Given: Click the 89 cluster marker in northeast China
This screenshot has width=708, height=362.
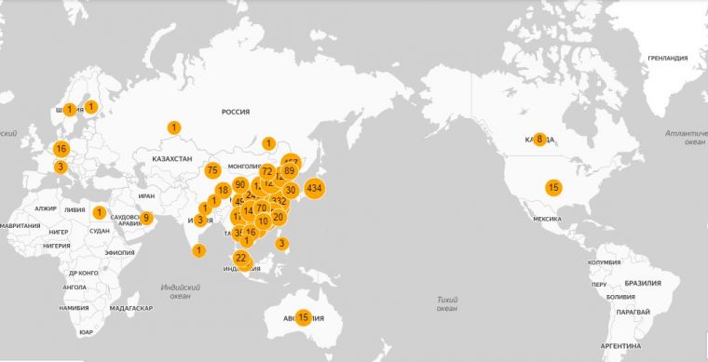Looking at the screenshot, I should coord(290,171).
